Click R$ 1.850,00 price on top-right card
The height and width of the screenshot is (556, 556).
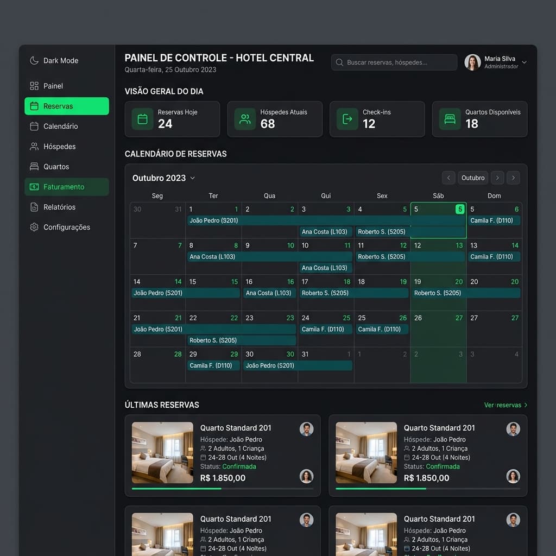[x=426, y=478]
